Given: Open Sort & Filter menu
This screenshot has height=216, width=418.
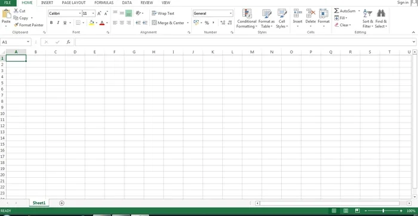Looking at the screenshot, I should coord(368,18).
